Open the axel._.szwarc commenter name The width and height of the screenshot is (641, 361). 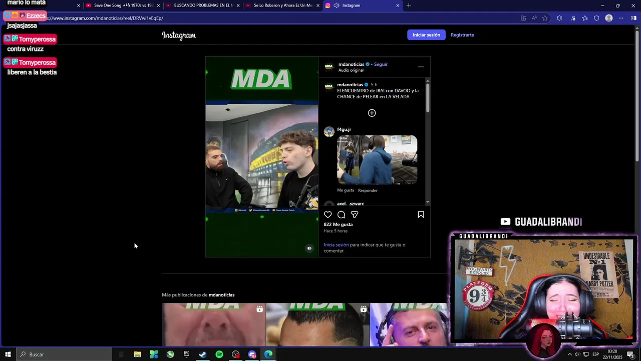click(351, 204)
